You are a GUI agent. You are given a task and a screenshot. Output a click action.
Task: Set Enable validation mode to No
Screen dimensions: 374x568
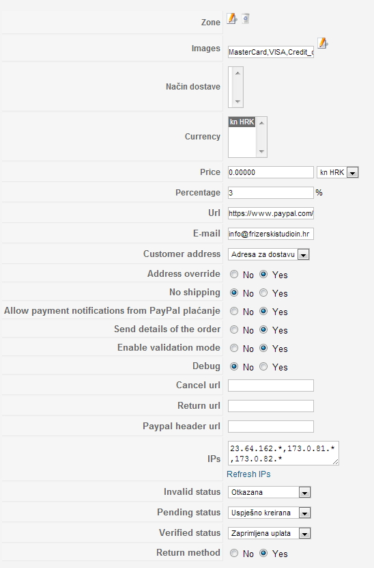pyautogui.click(x=234, y=348)
